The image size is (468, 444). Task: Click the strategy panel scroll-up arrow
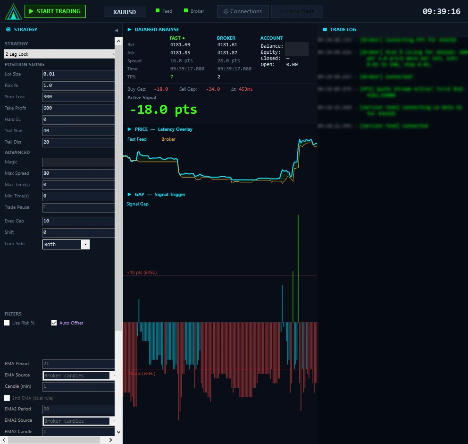(118, 41)
